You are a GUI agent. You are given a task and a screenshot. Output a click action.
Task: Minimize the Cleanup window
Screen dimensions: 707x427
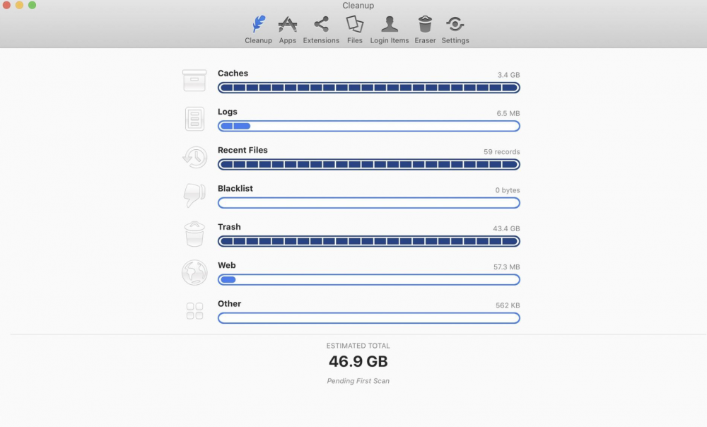[19, 5]
